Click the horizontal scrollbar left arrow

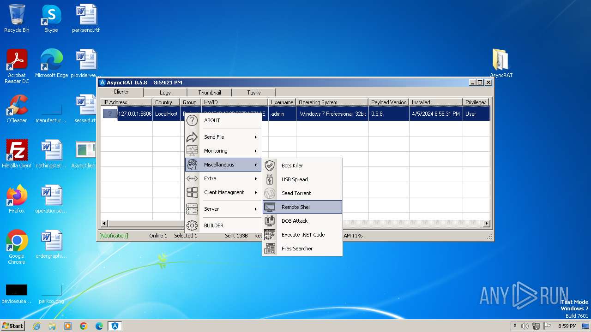point(104,224)
